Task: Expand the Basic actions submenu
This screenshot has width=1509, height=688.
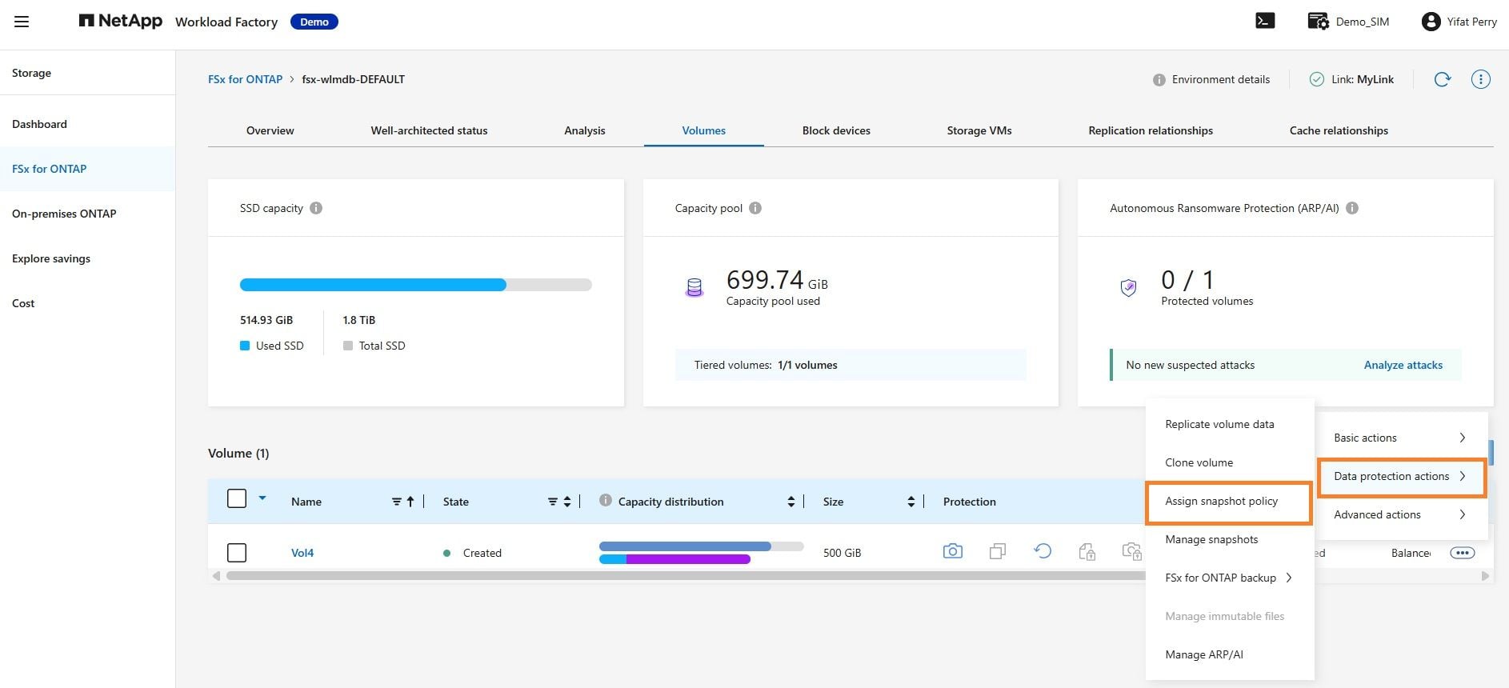Action: 1400,438
